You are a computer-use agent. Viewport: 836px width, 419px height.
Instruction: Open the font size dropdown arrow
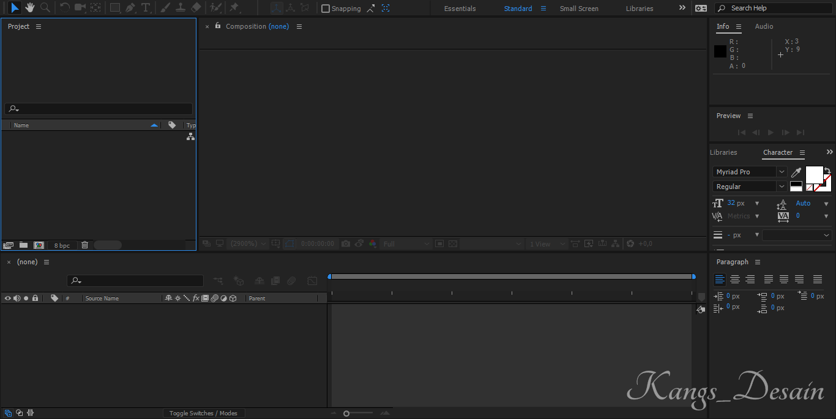757,204
